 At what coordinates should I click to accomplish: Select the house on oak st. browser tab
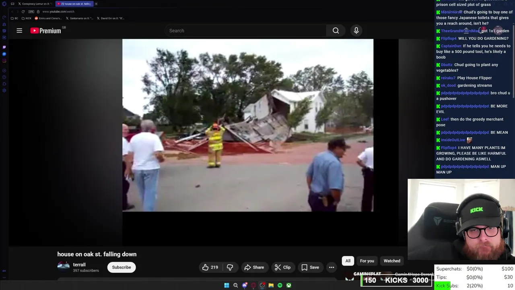click(x=74, y=4)
